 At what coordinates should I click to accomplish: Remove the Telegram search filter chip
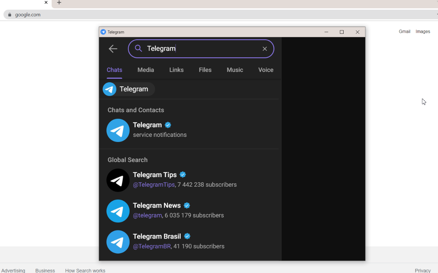128,89
